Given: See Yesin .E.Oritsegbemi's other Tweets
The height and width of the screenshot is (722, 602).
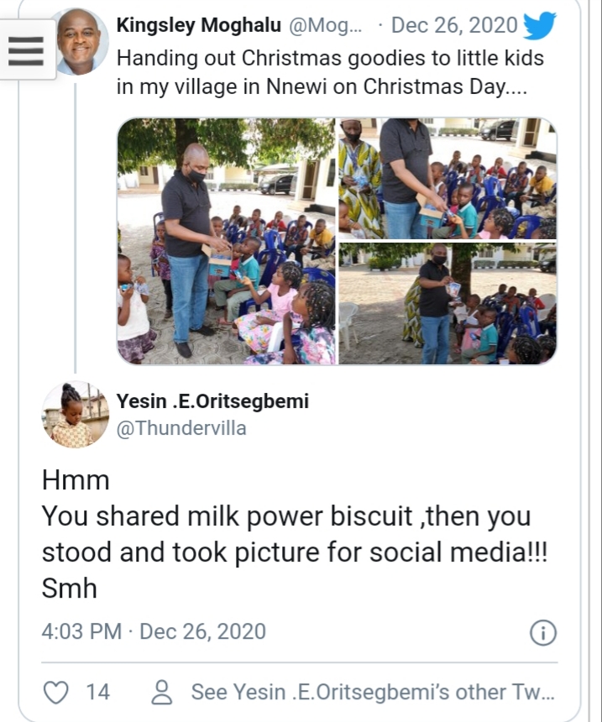Looking at the screenshot, I should click(x=373, y=692).
